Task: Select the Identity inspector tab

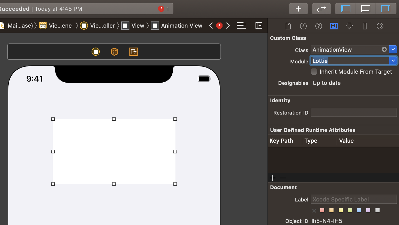Action: pos(334,26)
